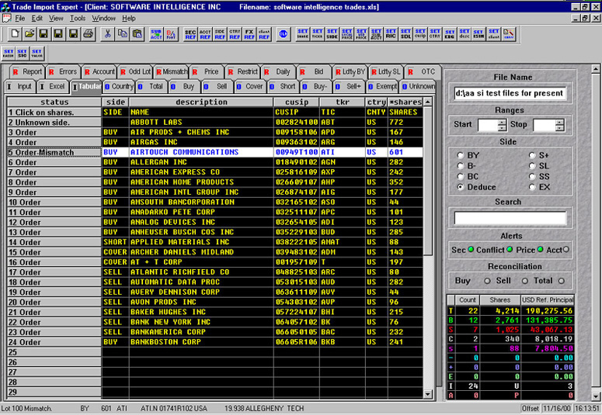Select the Total reconciliation radio button
Image resolution: width=602 pixels, height=415 pixels.
562,281
